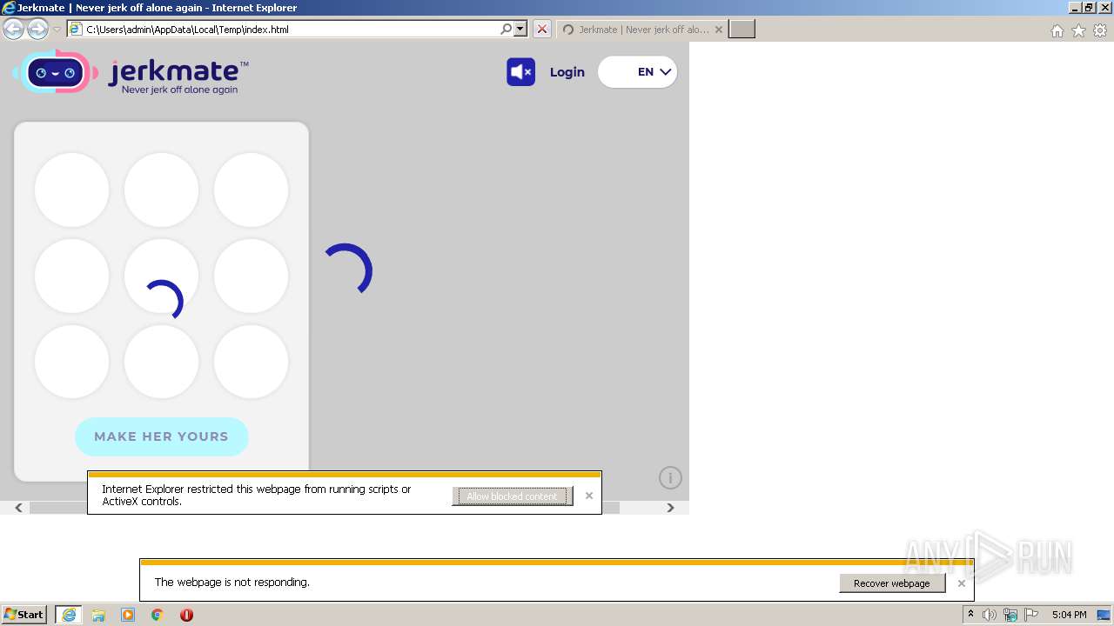Go to Home page icon
Viewport: 1114px width, 626px height.
click(1057, 30)
